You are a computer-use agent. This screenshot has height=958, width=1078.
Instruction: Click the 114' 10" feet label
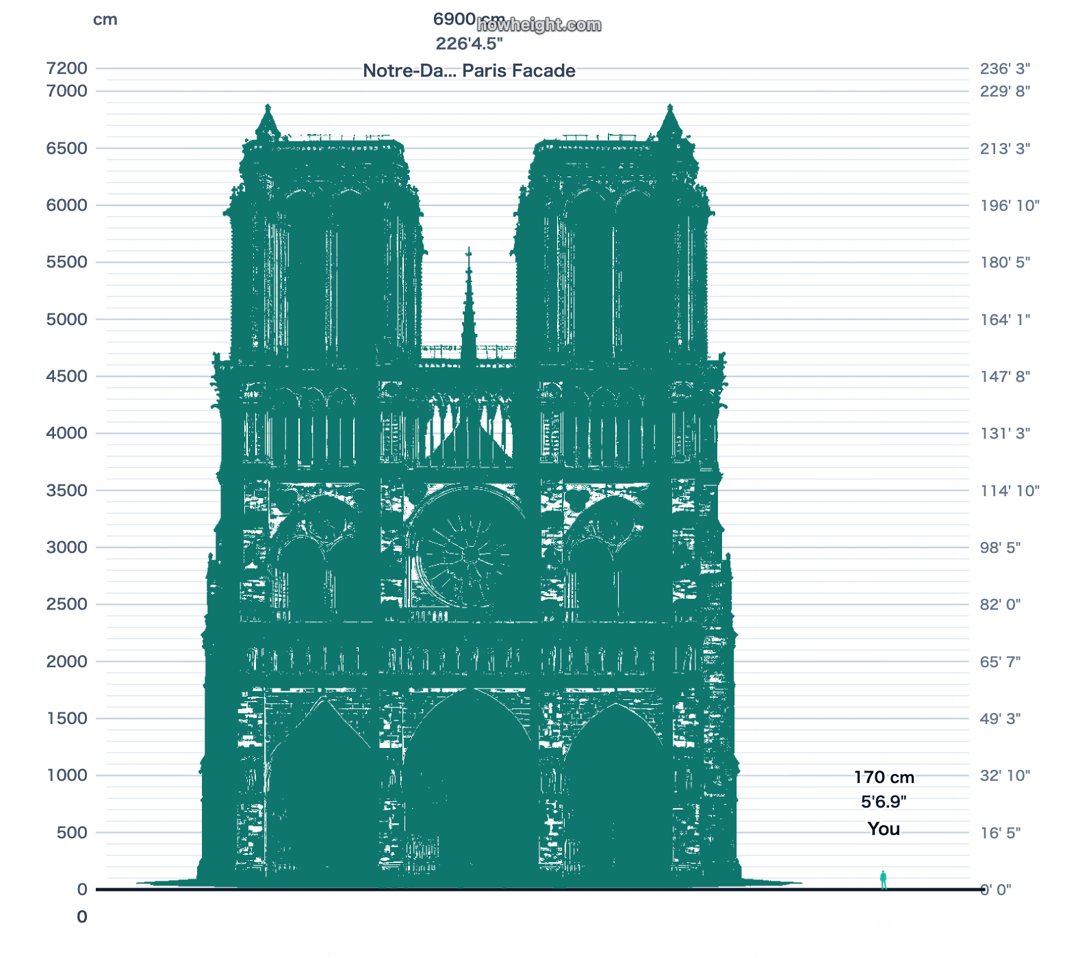tap(1010, 491)
